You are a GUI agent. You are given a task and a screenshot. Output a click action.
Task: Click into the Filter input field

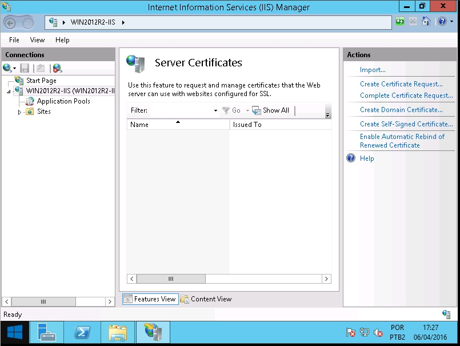point(181,110)
